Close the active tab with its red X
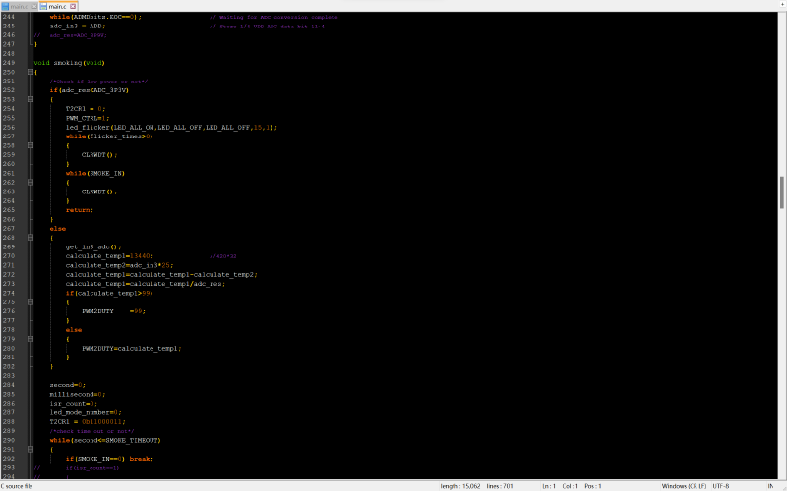Viewport: 787px width, 491px height. tap(73, 6)
